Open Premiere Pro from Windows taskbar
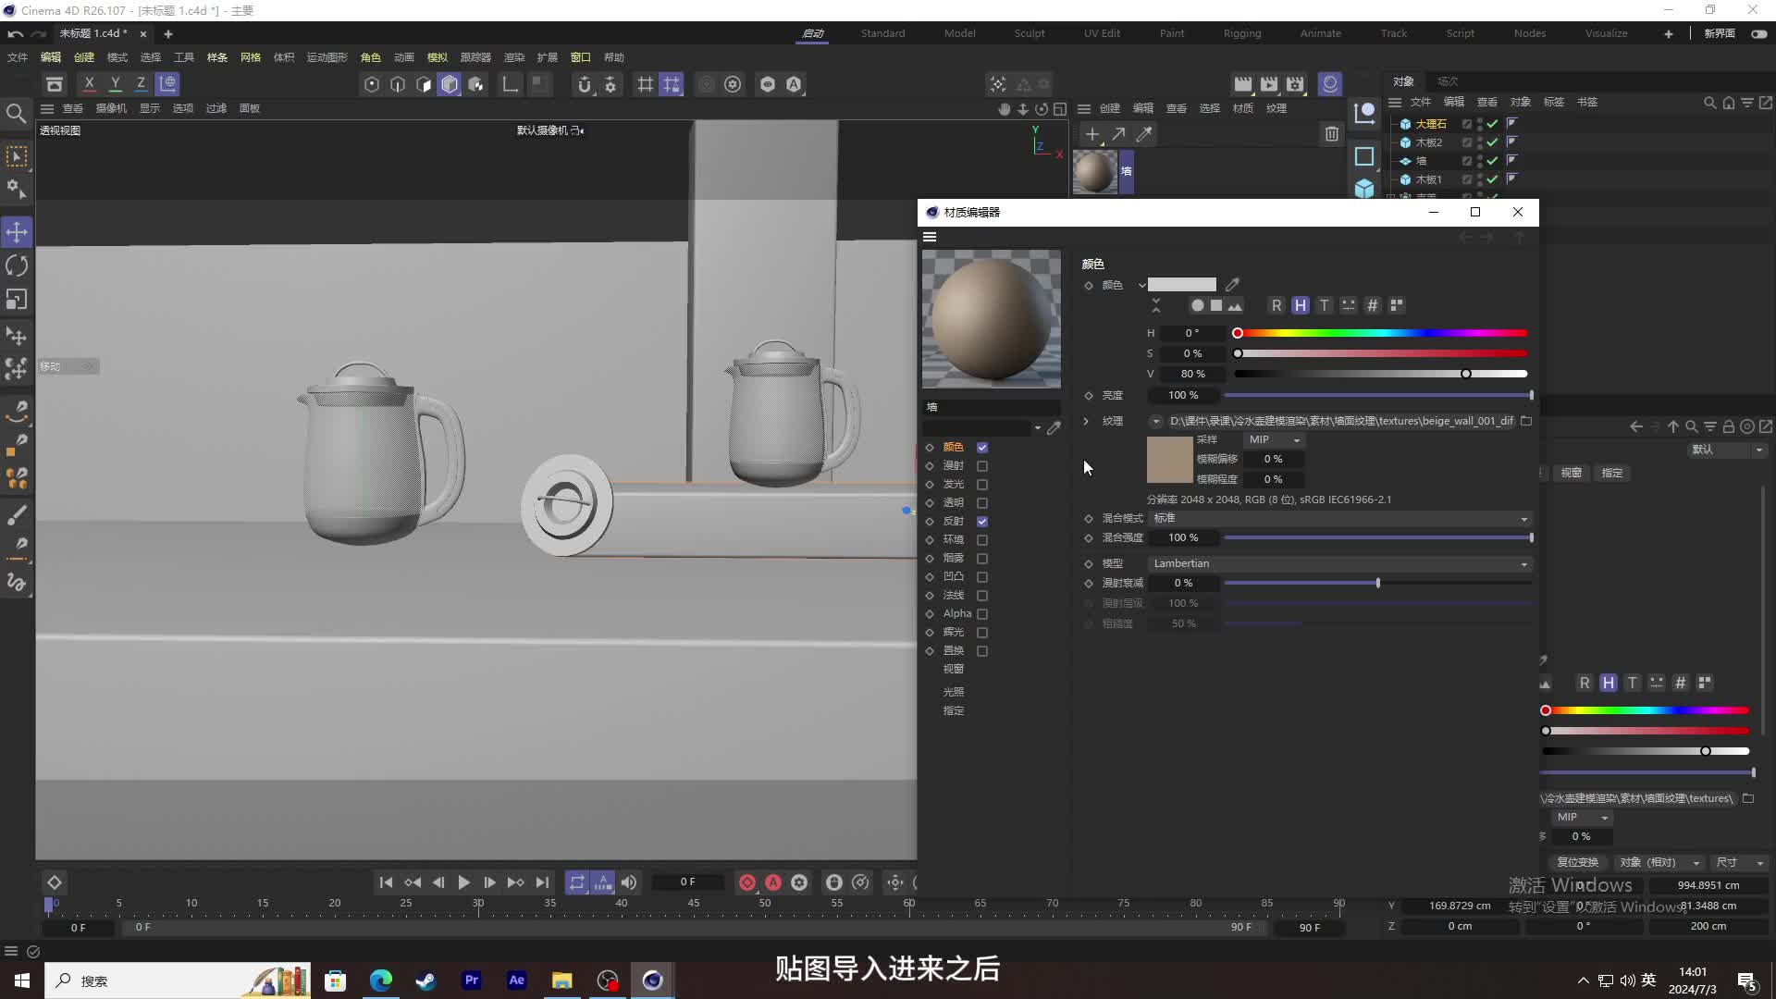This screenshot has height=999, width=1776. (x=472, y=980)
